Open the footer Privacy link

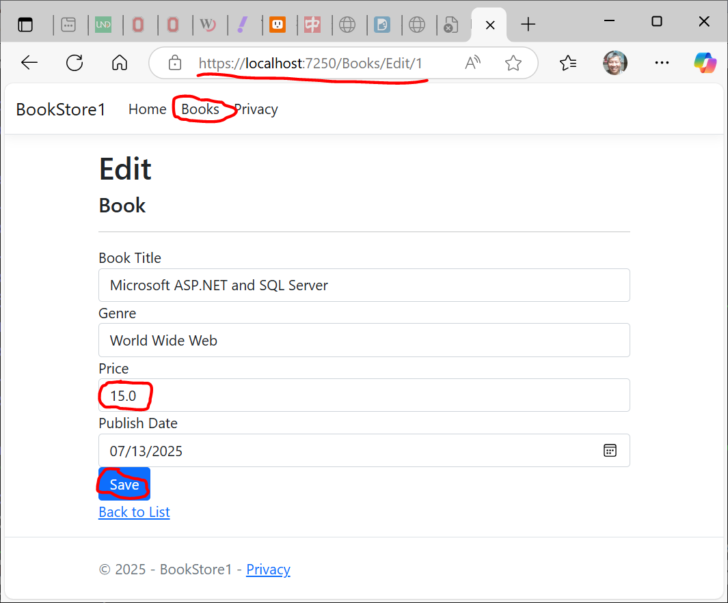point(268,569)
